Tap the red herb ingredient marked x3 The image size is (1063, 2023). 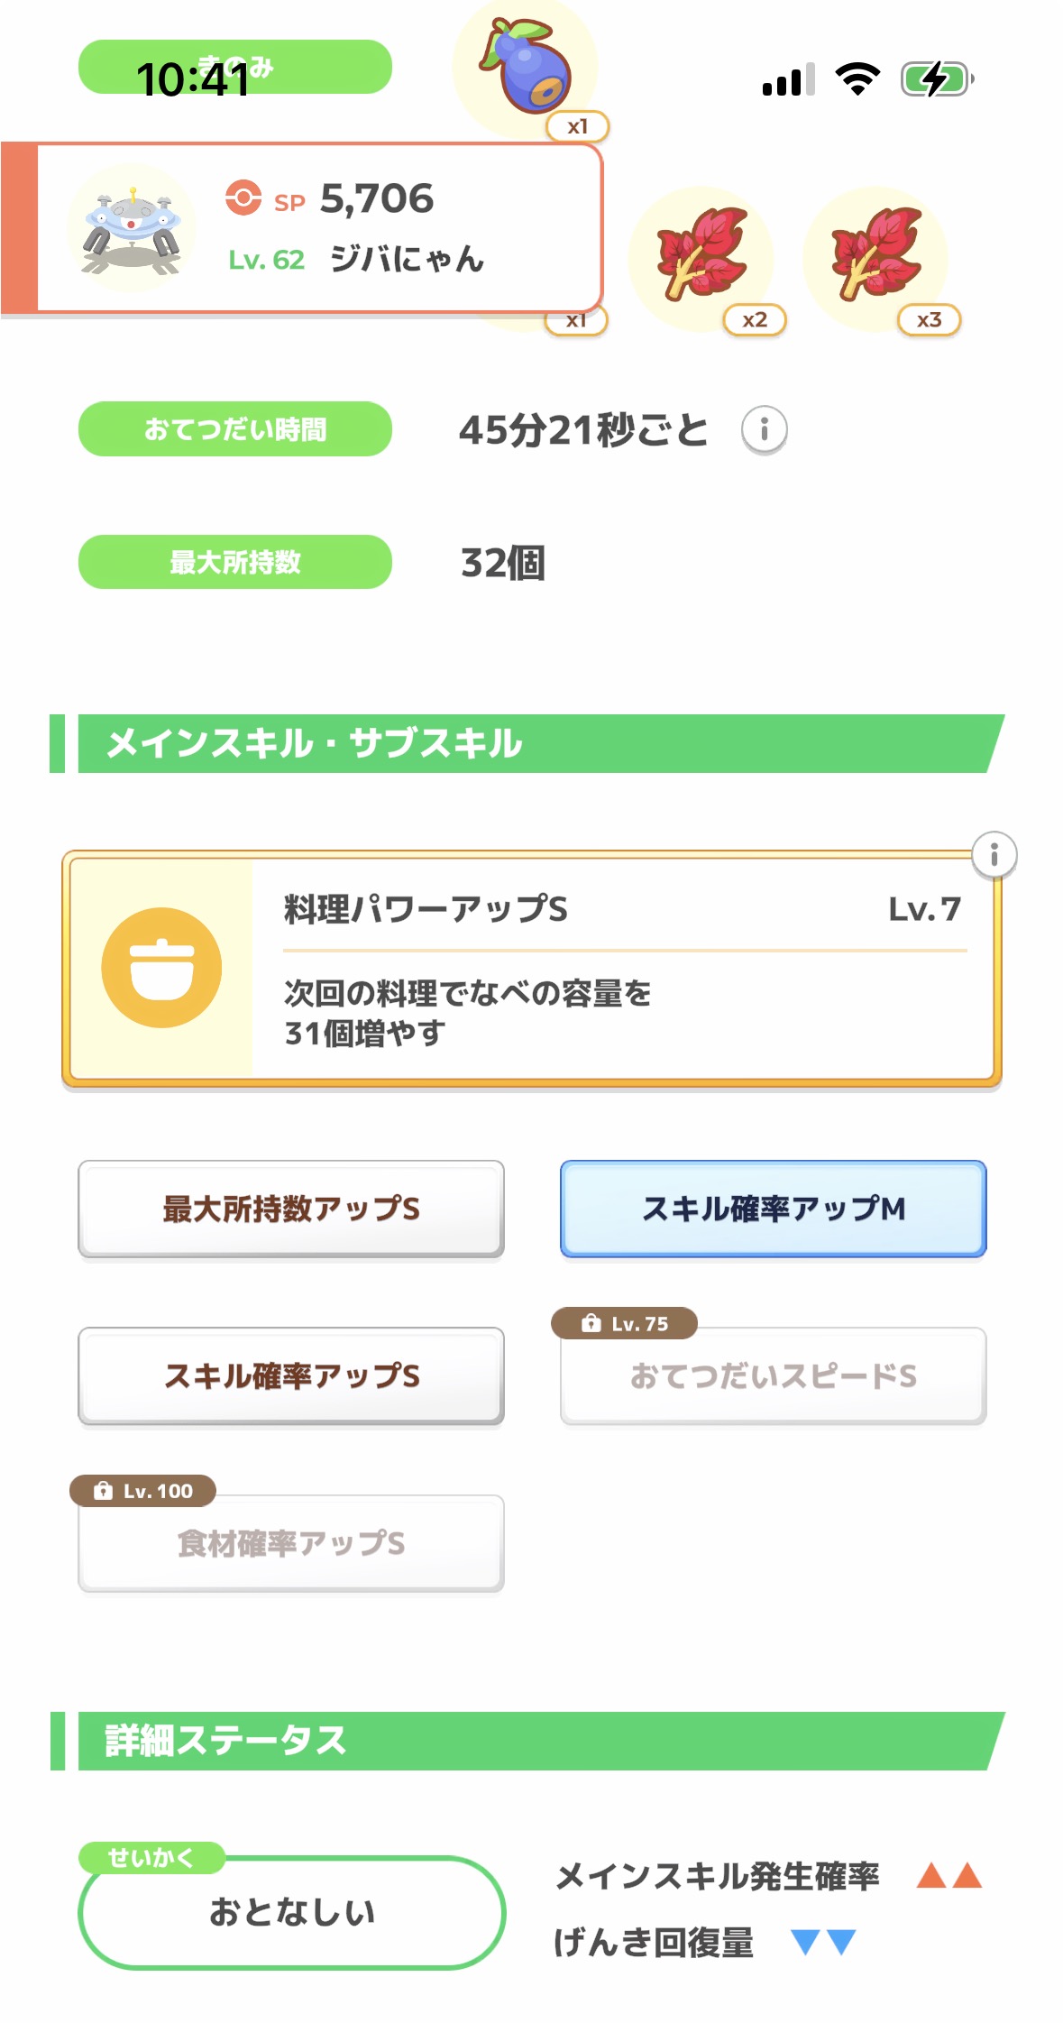tap(875, 254)
